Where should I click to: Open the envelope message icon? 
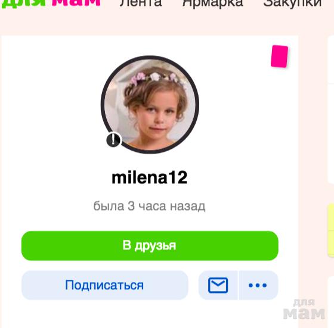point(218,285)
